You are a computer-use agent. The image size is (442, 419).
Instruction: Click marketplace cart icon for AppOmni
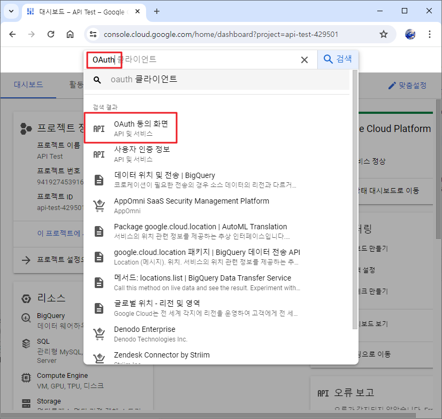99,206
